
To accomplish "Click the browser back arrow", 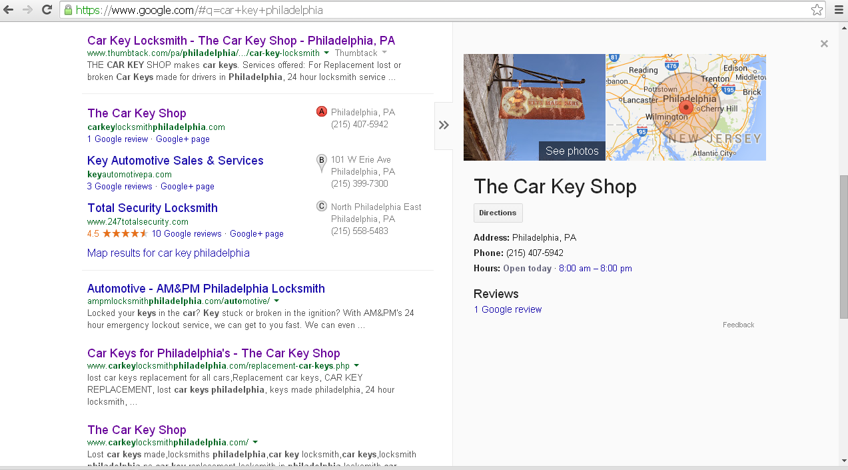I will click(x=9, y=9).
